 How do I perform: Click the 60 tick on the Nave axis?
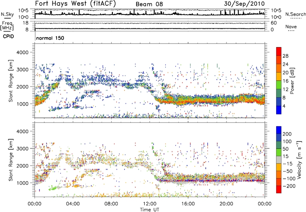[x=274, y=23]
